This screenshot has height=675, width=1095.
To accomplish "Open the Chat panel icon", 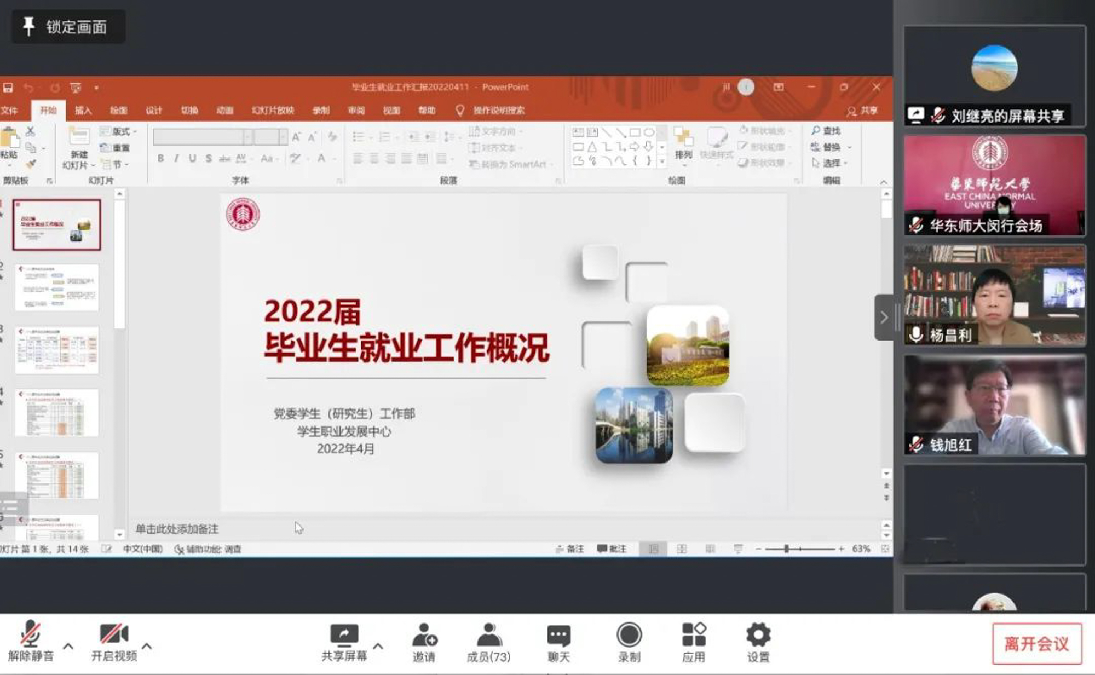I will point(558,635).
